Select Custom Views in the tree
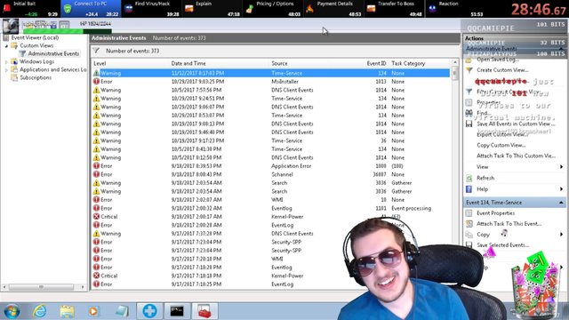Screen dimensions: 569x320 pos(36,45)
